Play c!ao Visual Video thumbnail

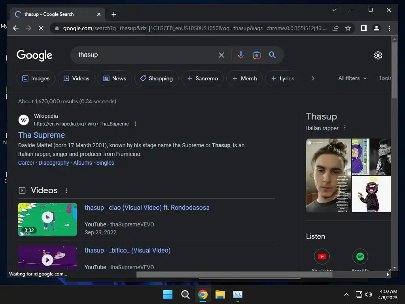(x=47, y=219)
